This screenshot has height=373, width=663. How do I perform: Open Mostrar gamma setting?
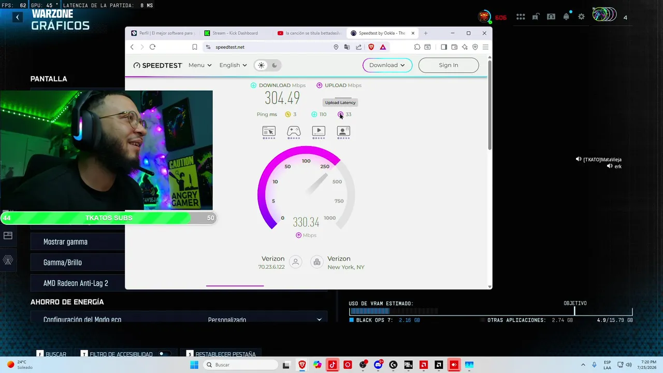coord(78,242)
